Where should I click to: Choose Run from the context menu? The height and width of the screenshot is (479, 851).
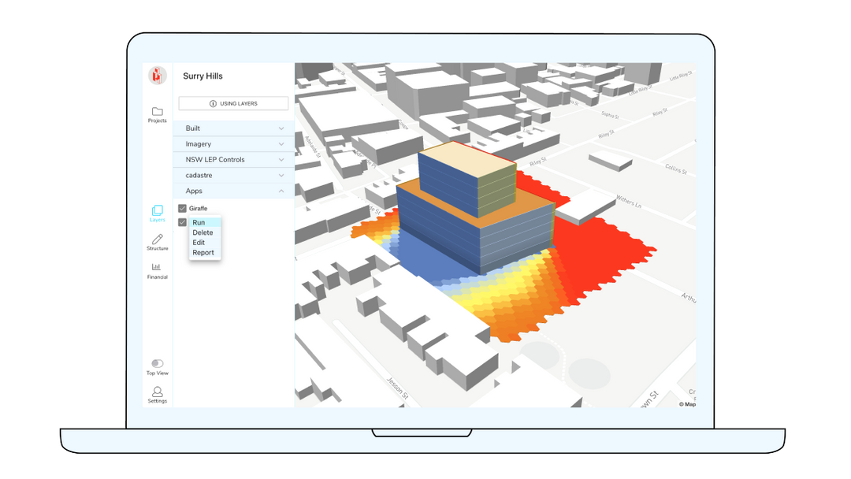point(199,223)
